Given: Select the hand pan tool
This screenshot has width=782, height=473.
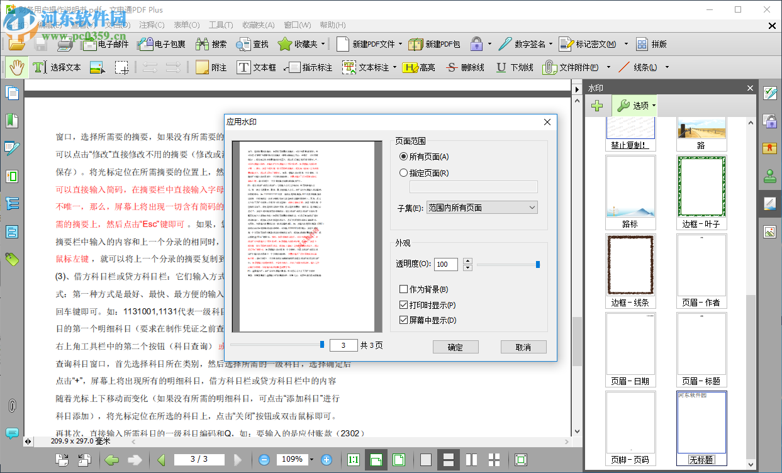Looking at the screenshot, I should [16, 67].
